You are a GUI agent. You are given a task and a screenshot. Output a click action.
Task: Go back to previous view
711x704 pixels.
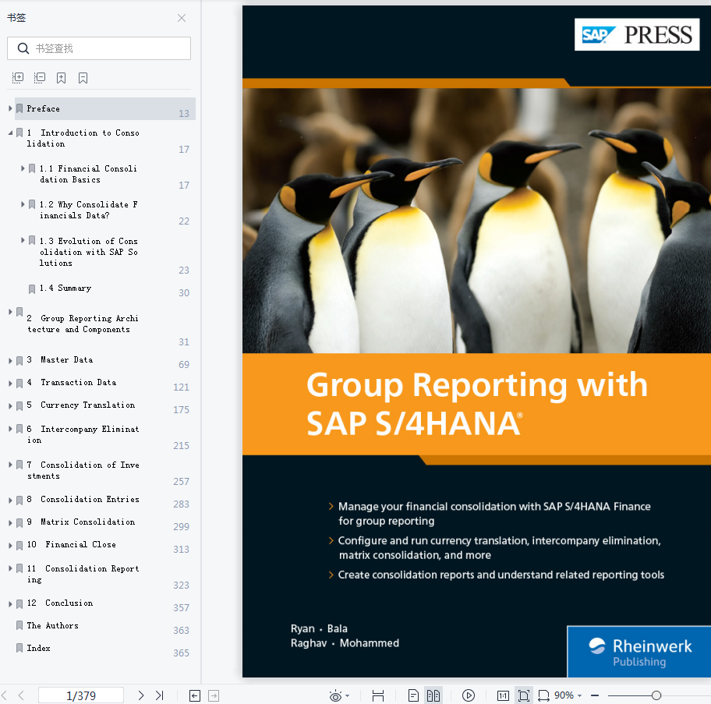195,695
